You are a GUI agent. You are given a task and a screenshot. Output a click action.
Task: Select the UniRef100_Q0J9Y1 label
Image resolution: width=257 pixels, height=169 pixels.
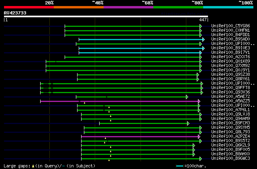point(230,70)
